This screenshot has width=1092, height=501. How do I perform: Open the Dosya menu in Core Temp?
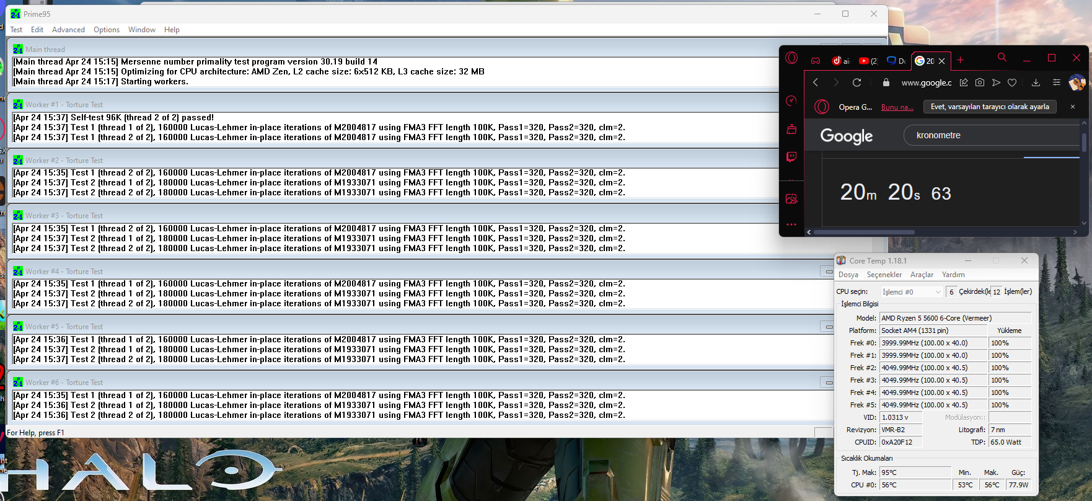[848, 275]
